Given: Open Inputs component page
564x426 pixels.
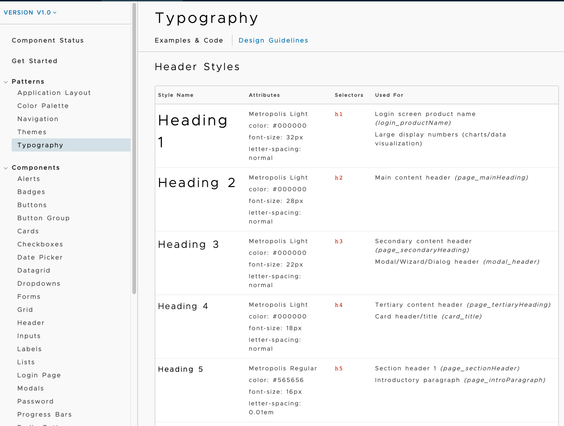Looking at the screenshot, I should 29,336.
